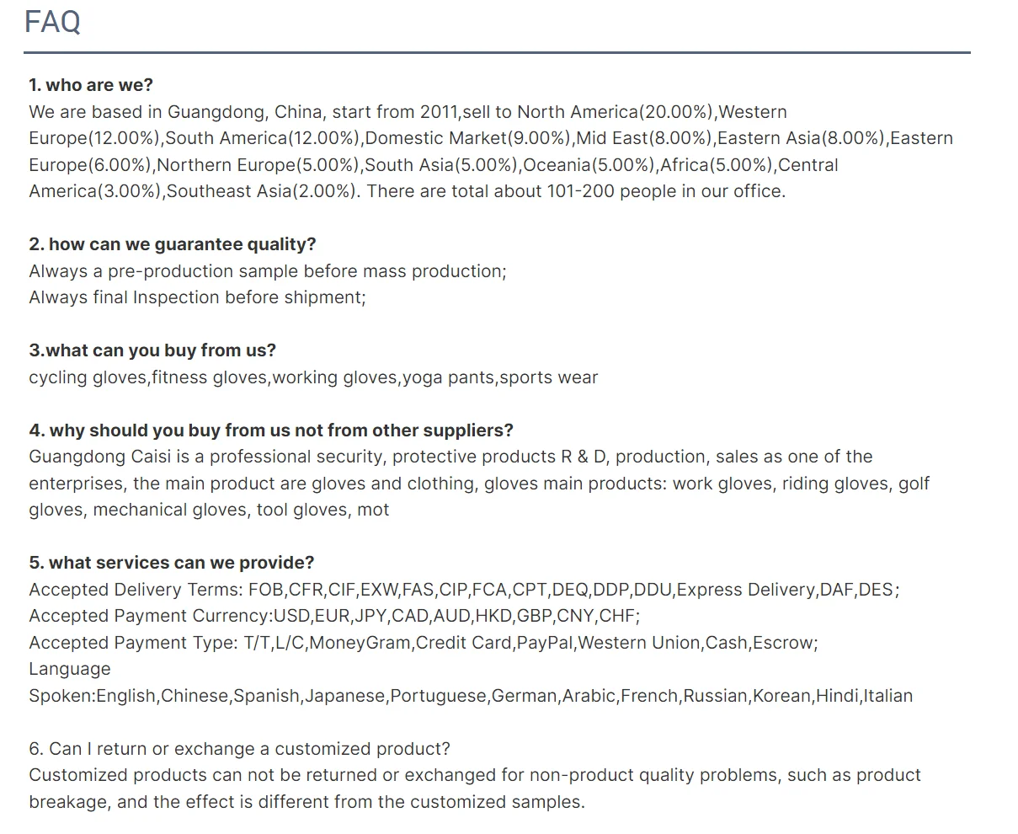Click the "Can I return or exchange" question
Screen dimensions: 1018x834
tap(239, 749)
